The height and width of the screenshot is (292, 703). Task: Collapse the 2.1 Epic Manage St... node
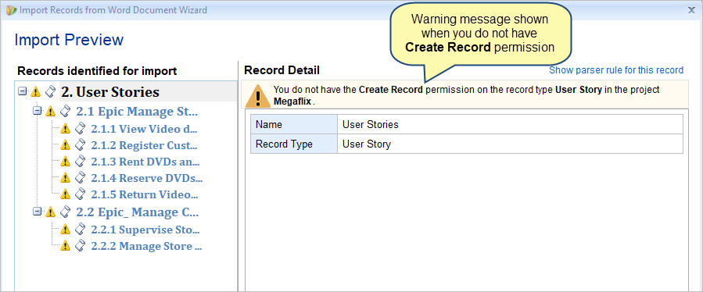[x=38, y=110]
